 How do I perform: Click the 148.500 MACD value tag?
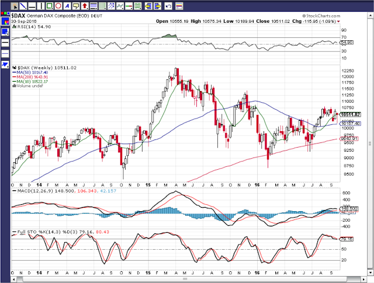349,209
